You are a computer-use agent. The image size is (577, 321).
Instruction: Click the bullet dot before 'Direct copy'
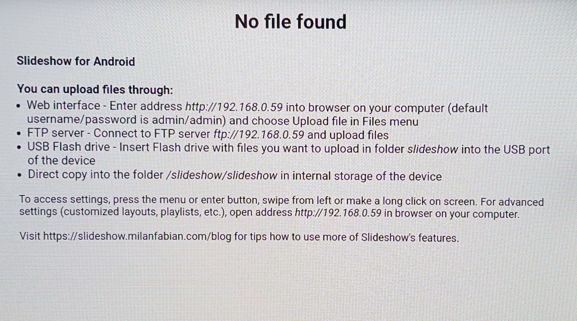20,175
